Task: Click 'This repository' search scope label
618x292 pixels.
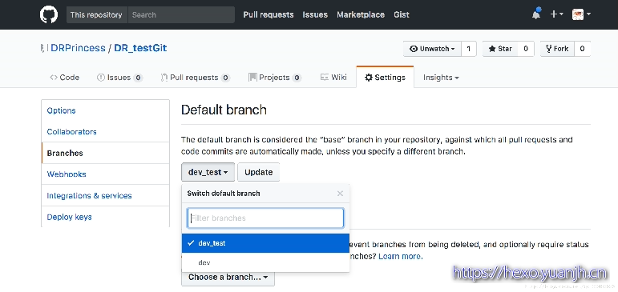Action: click(96, 15)
